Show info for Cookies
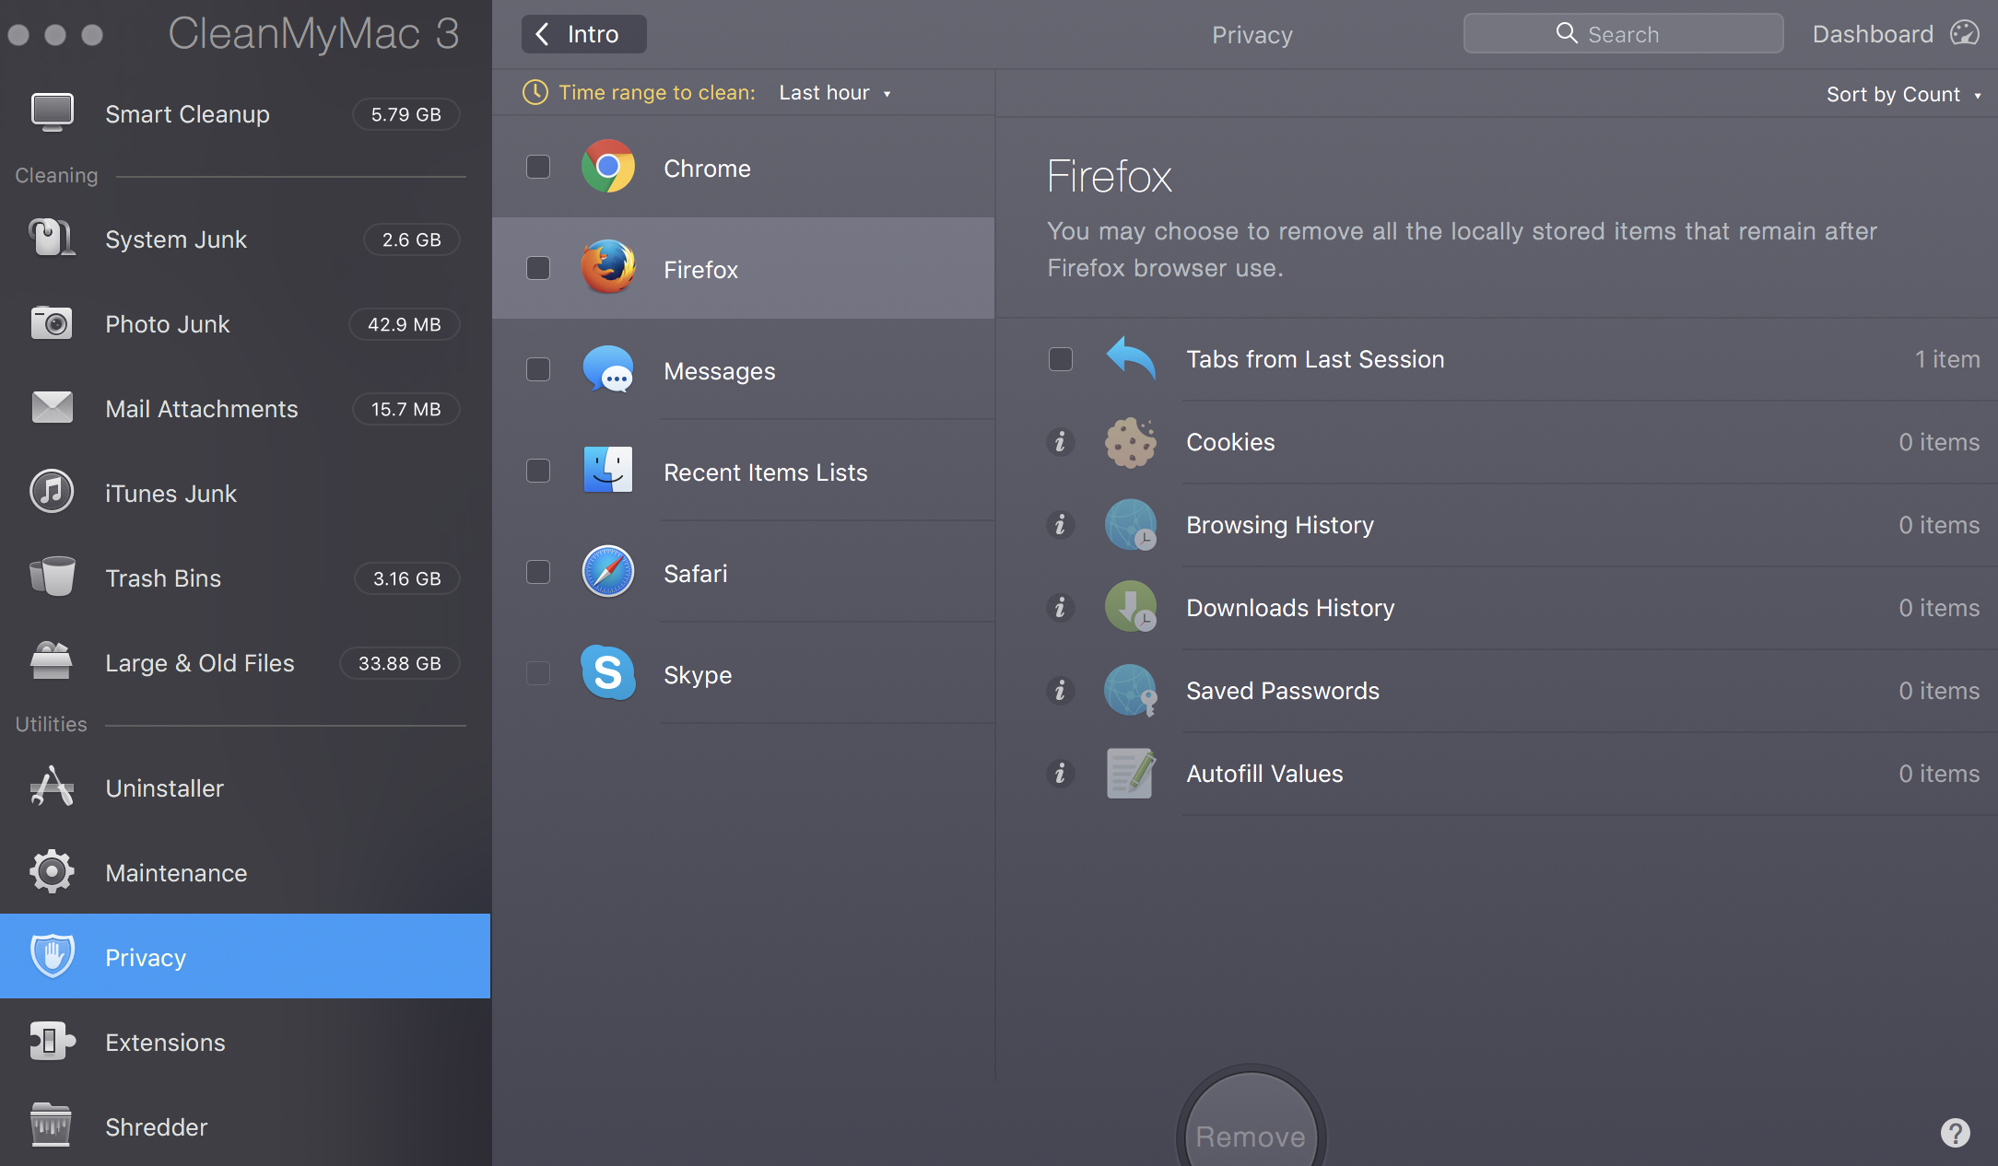 pyautogui.click(x=1060, y=442)
